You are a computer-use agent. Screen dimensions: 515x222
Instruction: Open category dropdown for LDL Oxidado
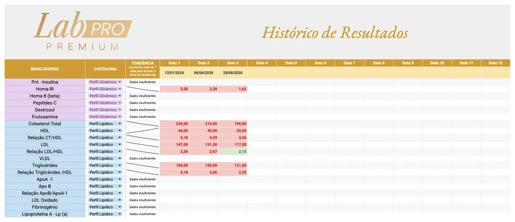(105, 200)
